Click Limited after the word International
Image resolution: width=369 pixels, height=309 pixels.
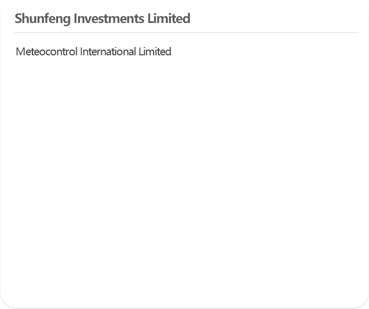[x=155, y=52]
